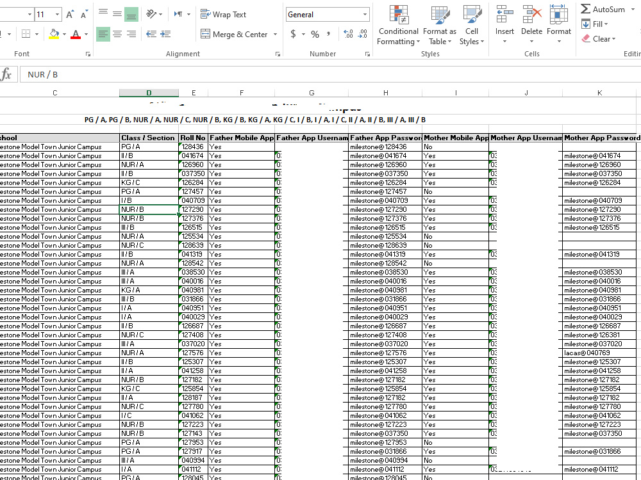Click Insert cells icon
The height and width of the screenshot is (480, 641).
point(504,15)
